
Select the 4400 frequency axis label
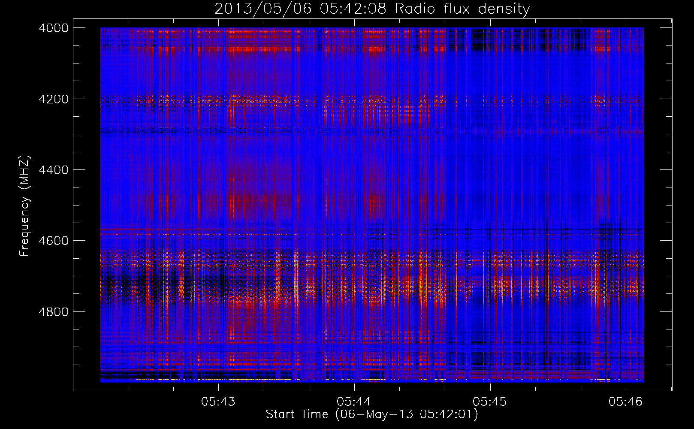[x=54, y=170]
